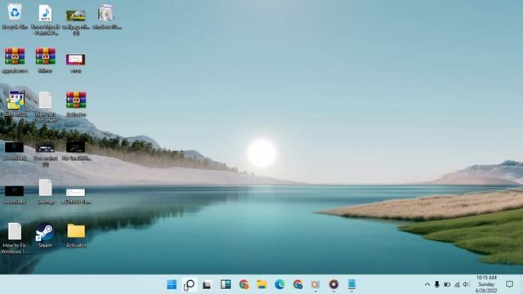Select the stacked-files icon next to the landscape photo
523x294 pixels.
106,13
